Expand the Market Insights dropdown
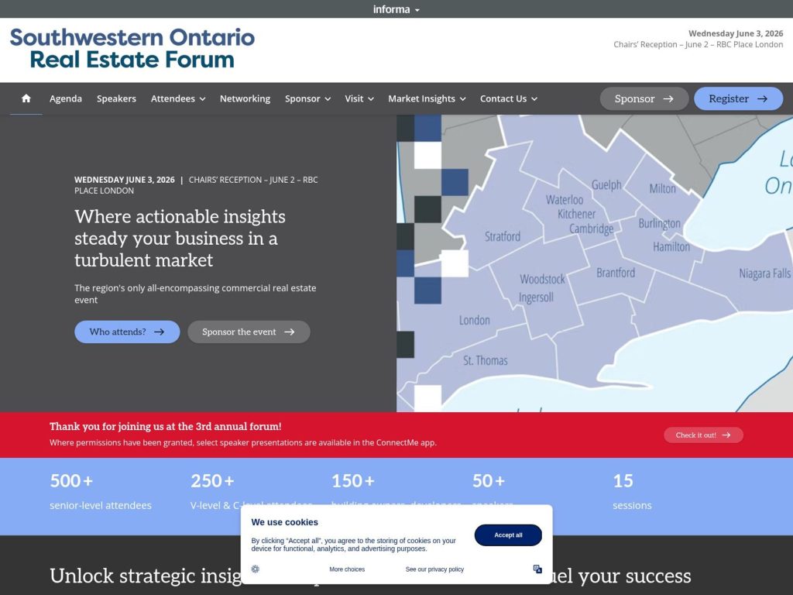 click(427, 98)
